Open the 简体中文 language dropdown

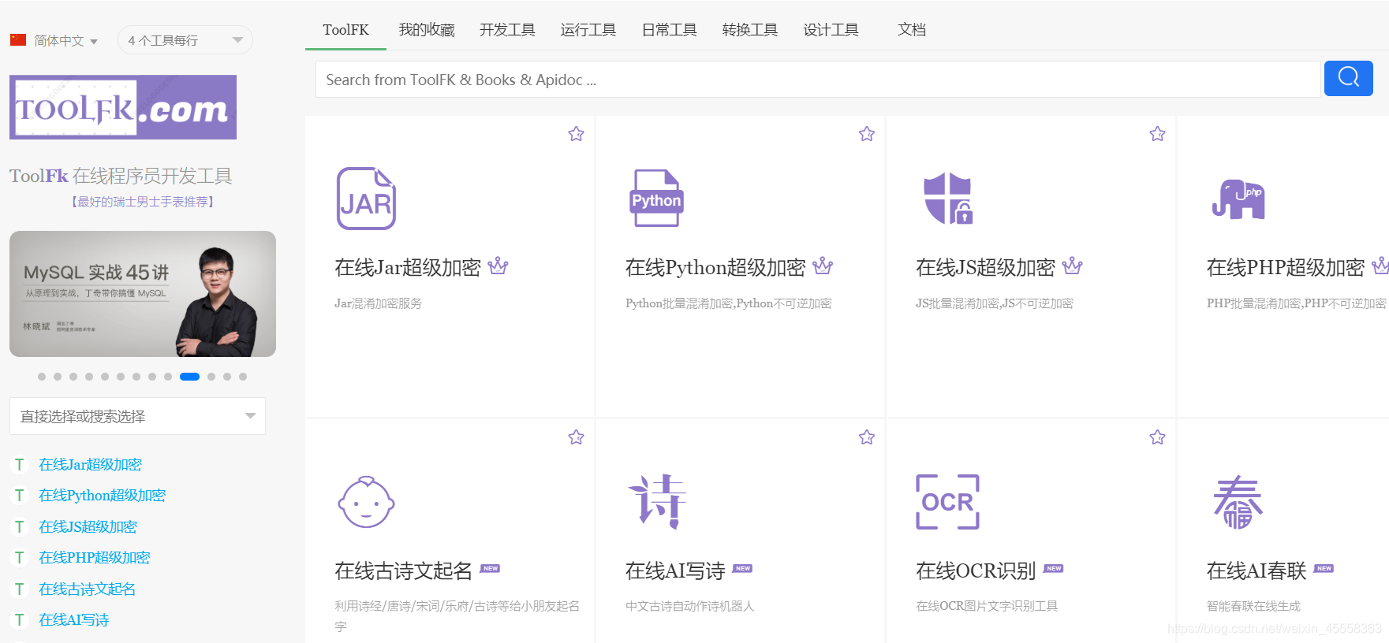click(65, 40)
